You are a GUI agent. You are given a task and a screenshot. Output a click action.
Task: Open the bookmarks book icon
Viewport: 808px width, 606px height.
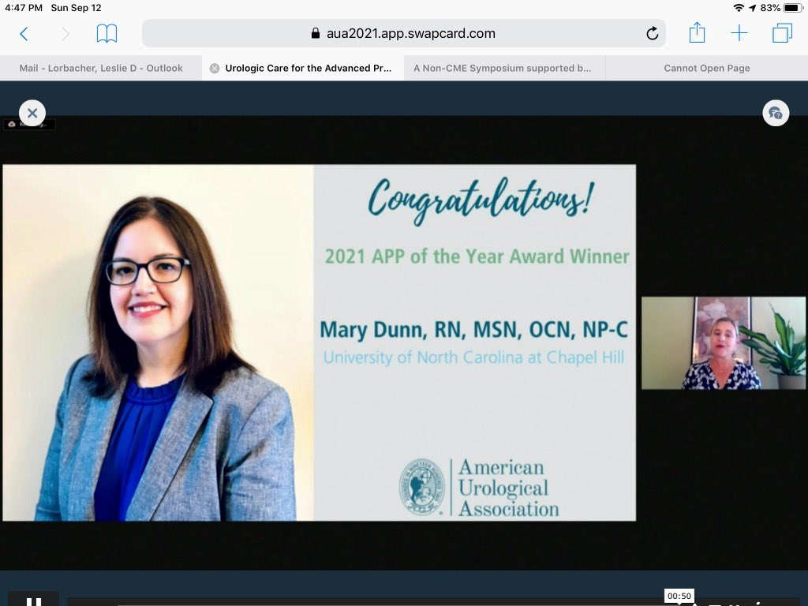tap(107, 33)
